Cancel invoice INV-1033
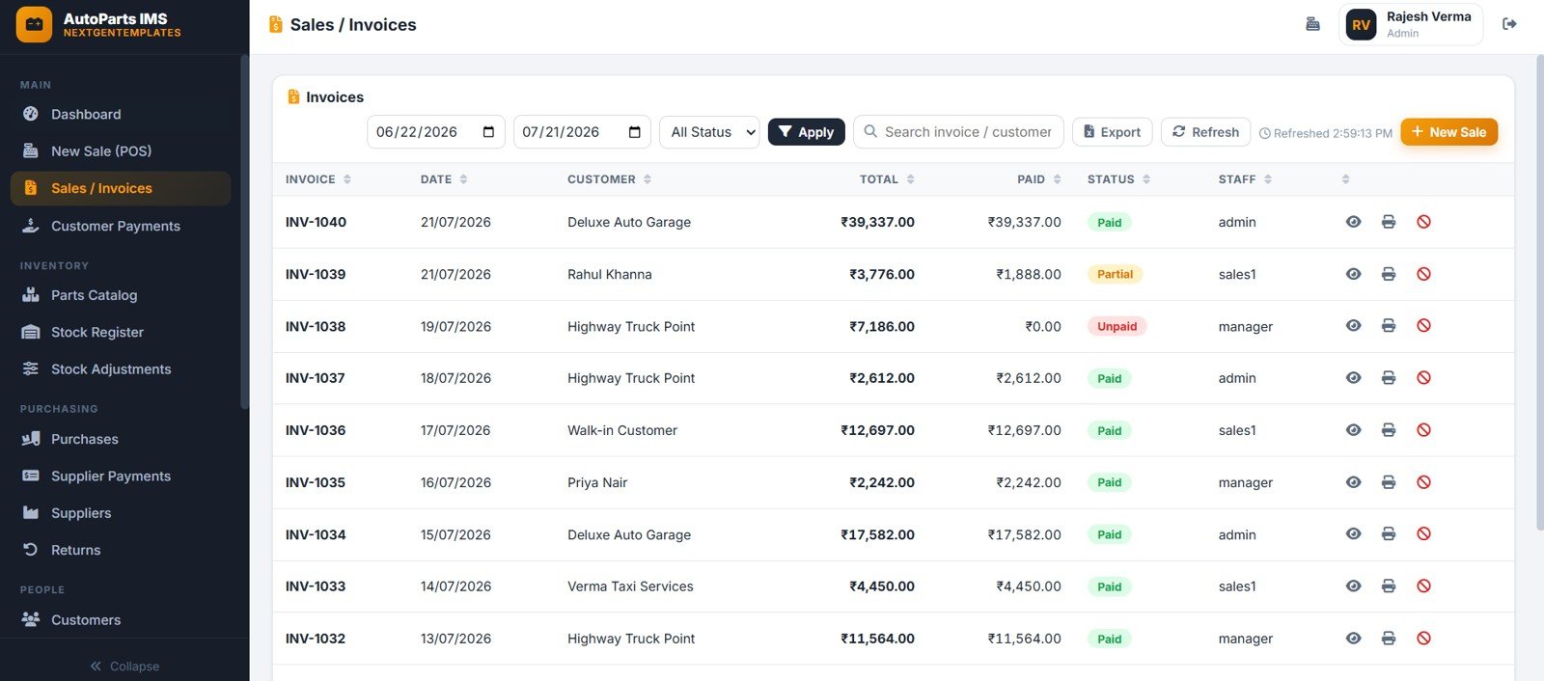Viewport: 1544px width, 681px height. (x=1423, y=586)
